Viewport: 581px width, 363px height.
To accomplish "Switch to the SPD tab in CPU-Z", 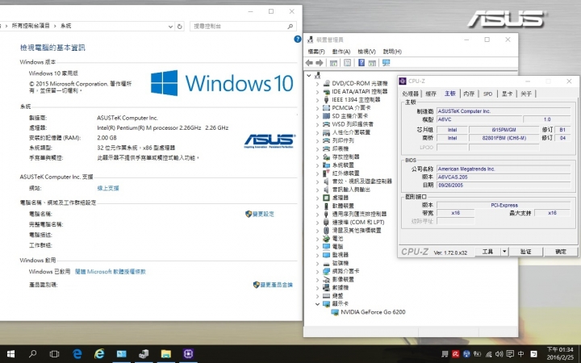I will [487, 94].
